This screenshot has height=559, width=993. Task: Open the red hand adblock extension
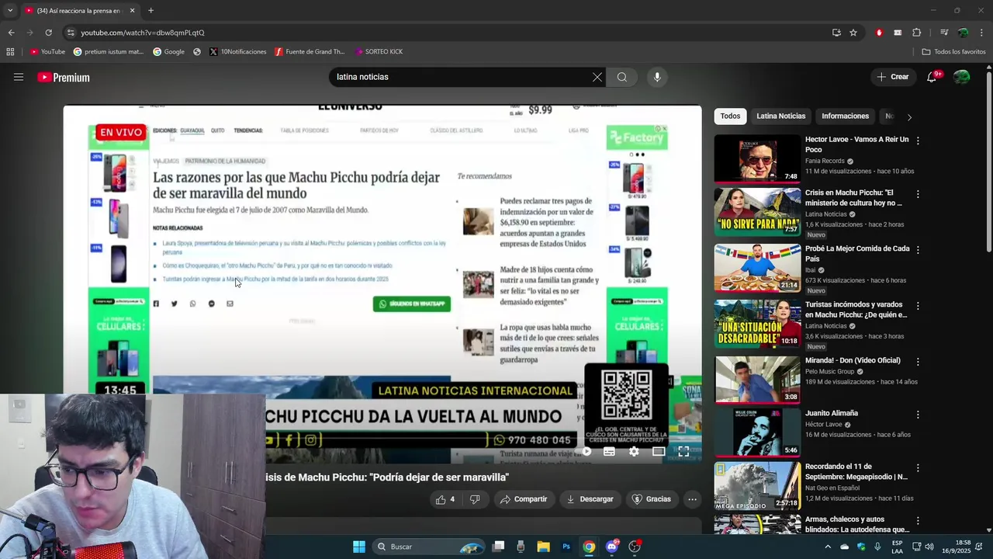point(879,33)
